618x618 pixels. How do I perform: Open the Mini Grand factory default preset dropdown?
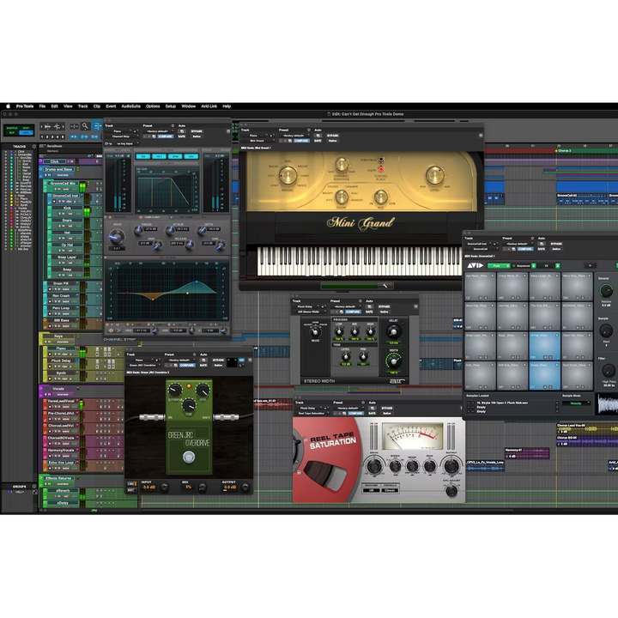(294, 135)
